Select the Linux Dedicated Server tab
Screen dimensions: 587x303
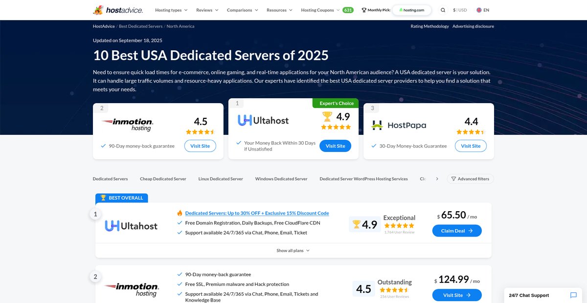221,179
